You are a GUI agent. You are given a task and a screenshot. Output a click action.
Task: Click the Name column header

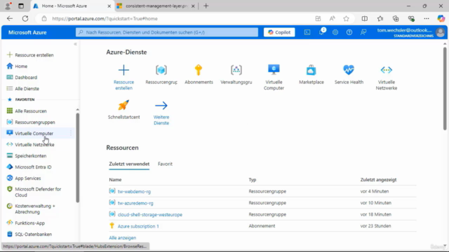click(x=115, y=180)
